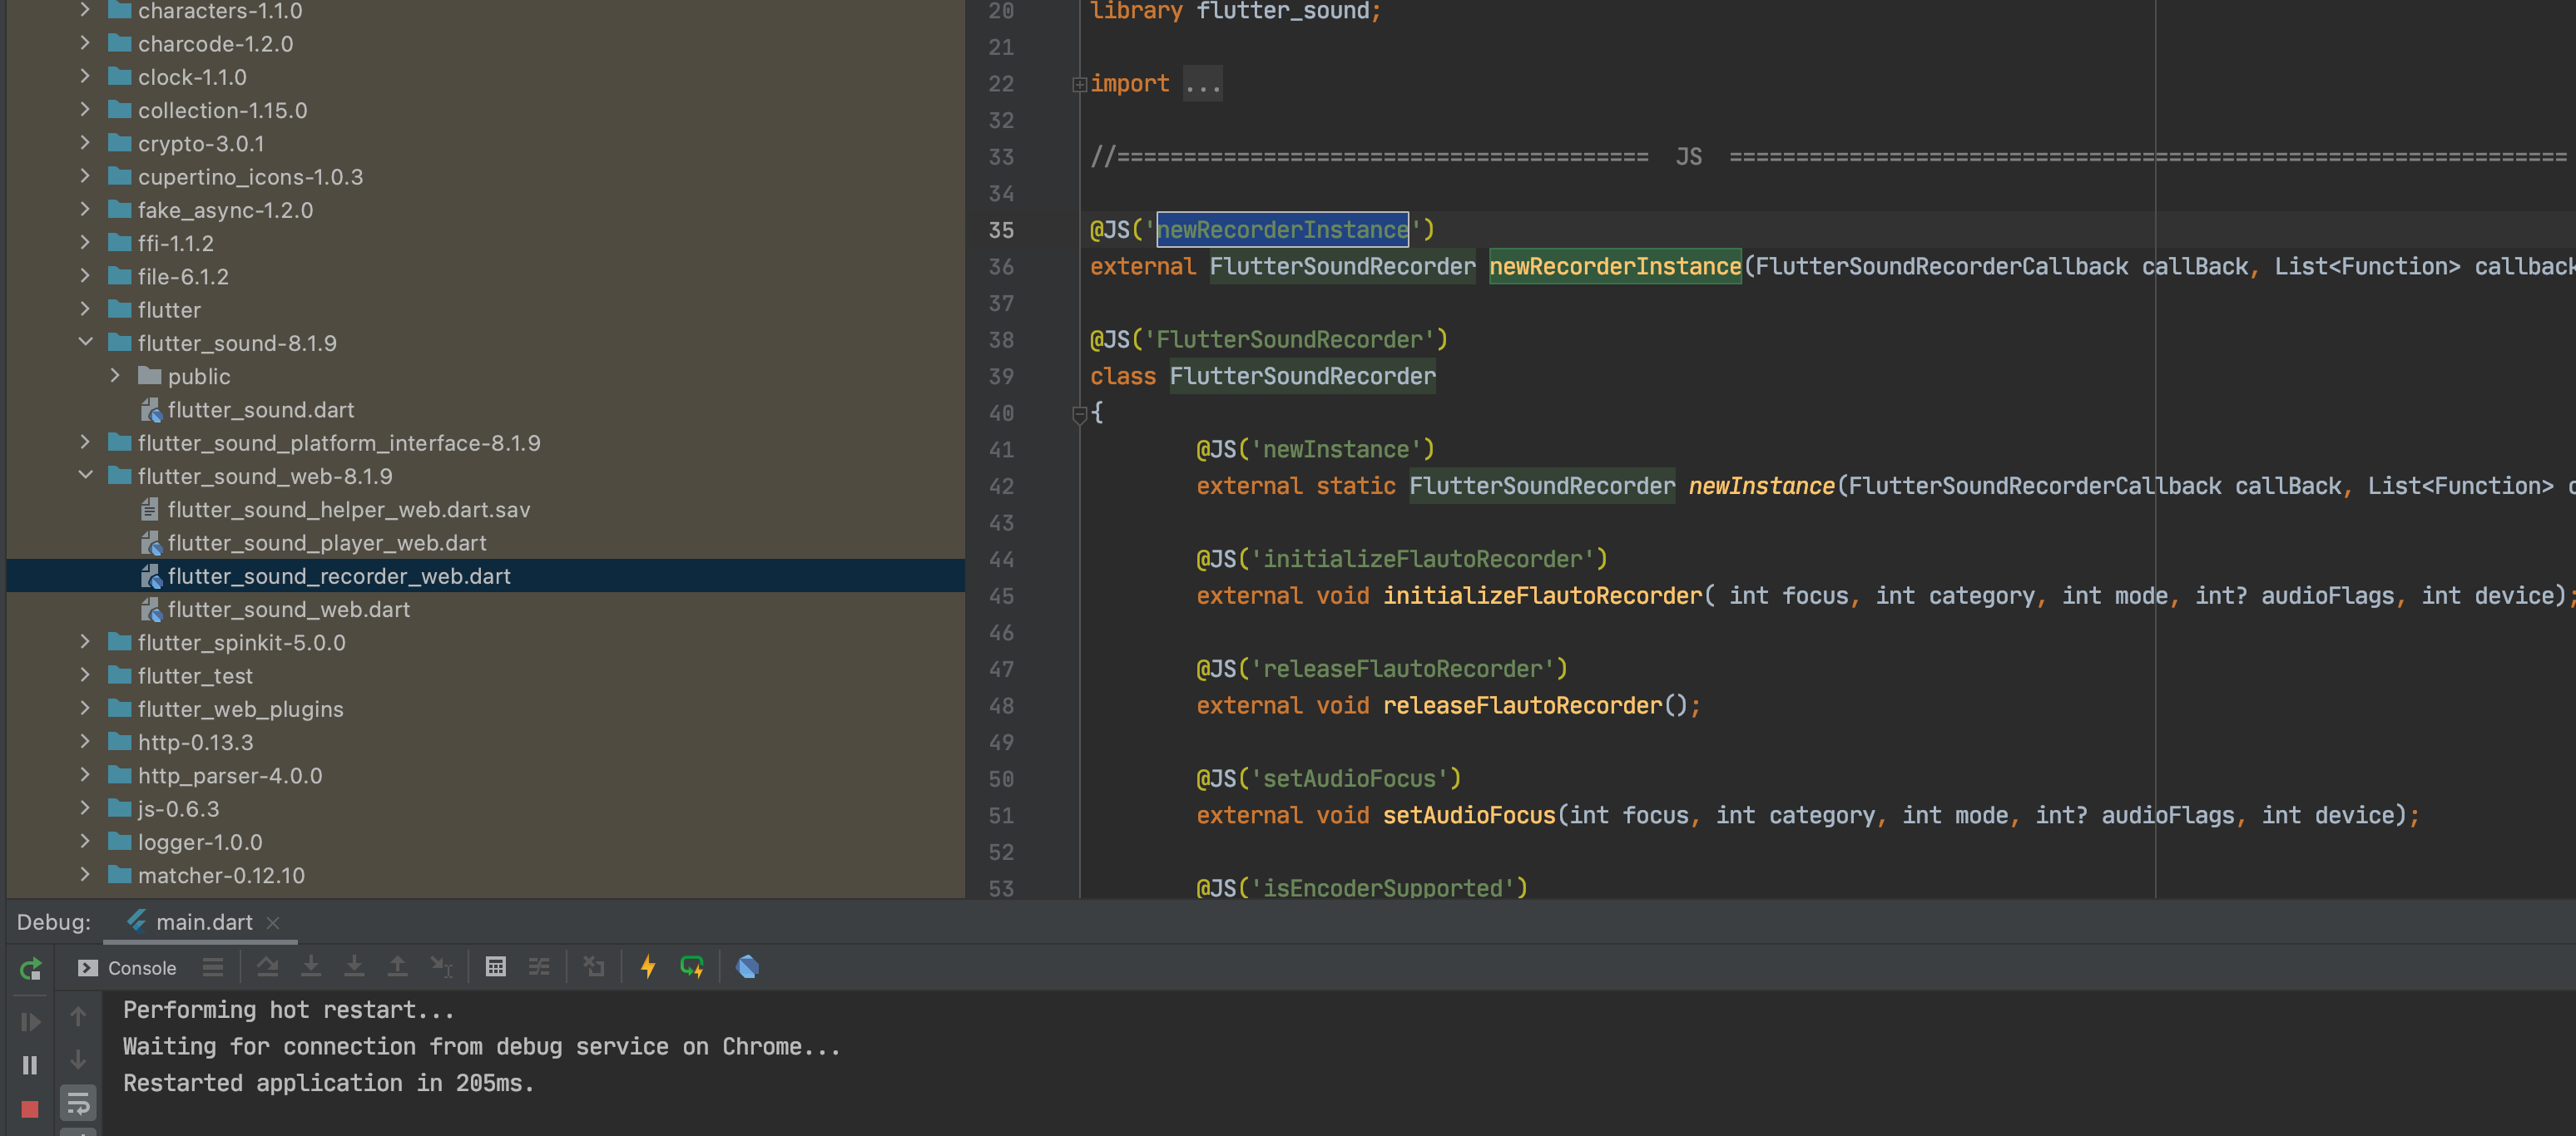The image size is (2576, 1136).
Task: Perform hot restart via green loop icon
Action: (692, 968)
